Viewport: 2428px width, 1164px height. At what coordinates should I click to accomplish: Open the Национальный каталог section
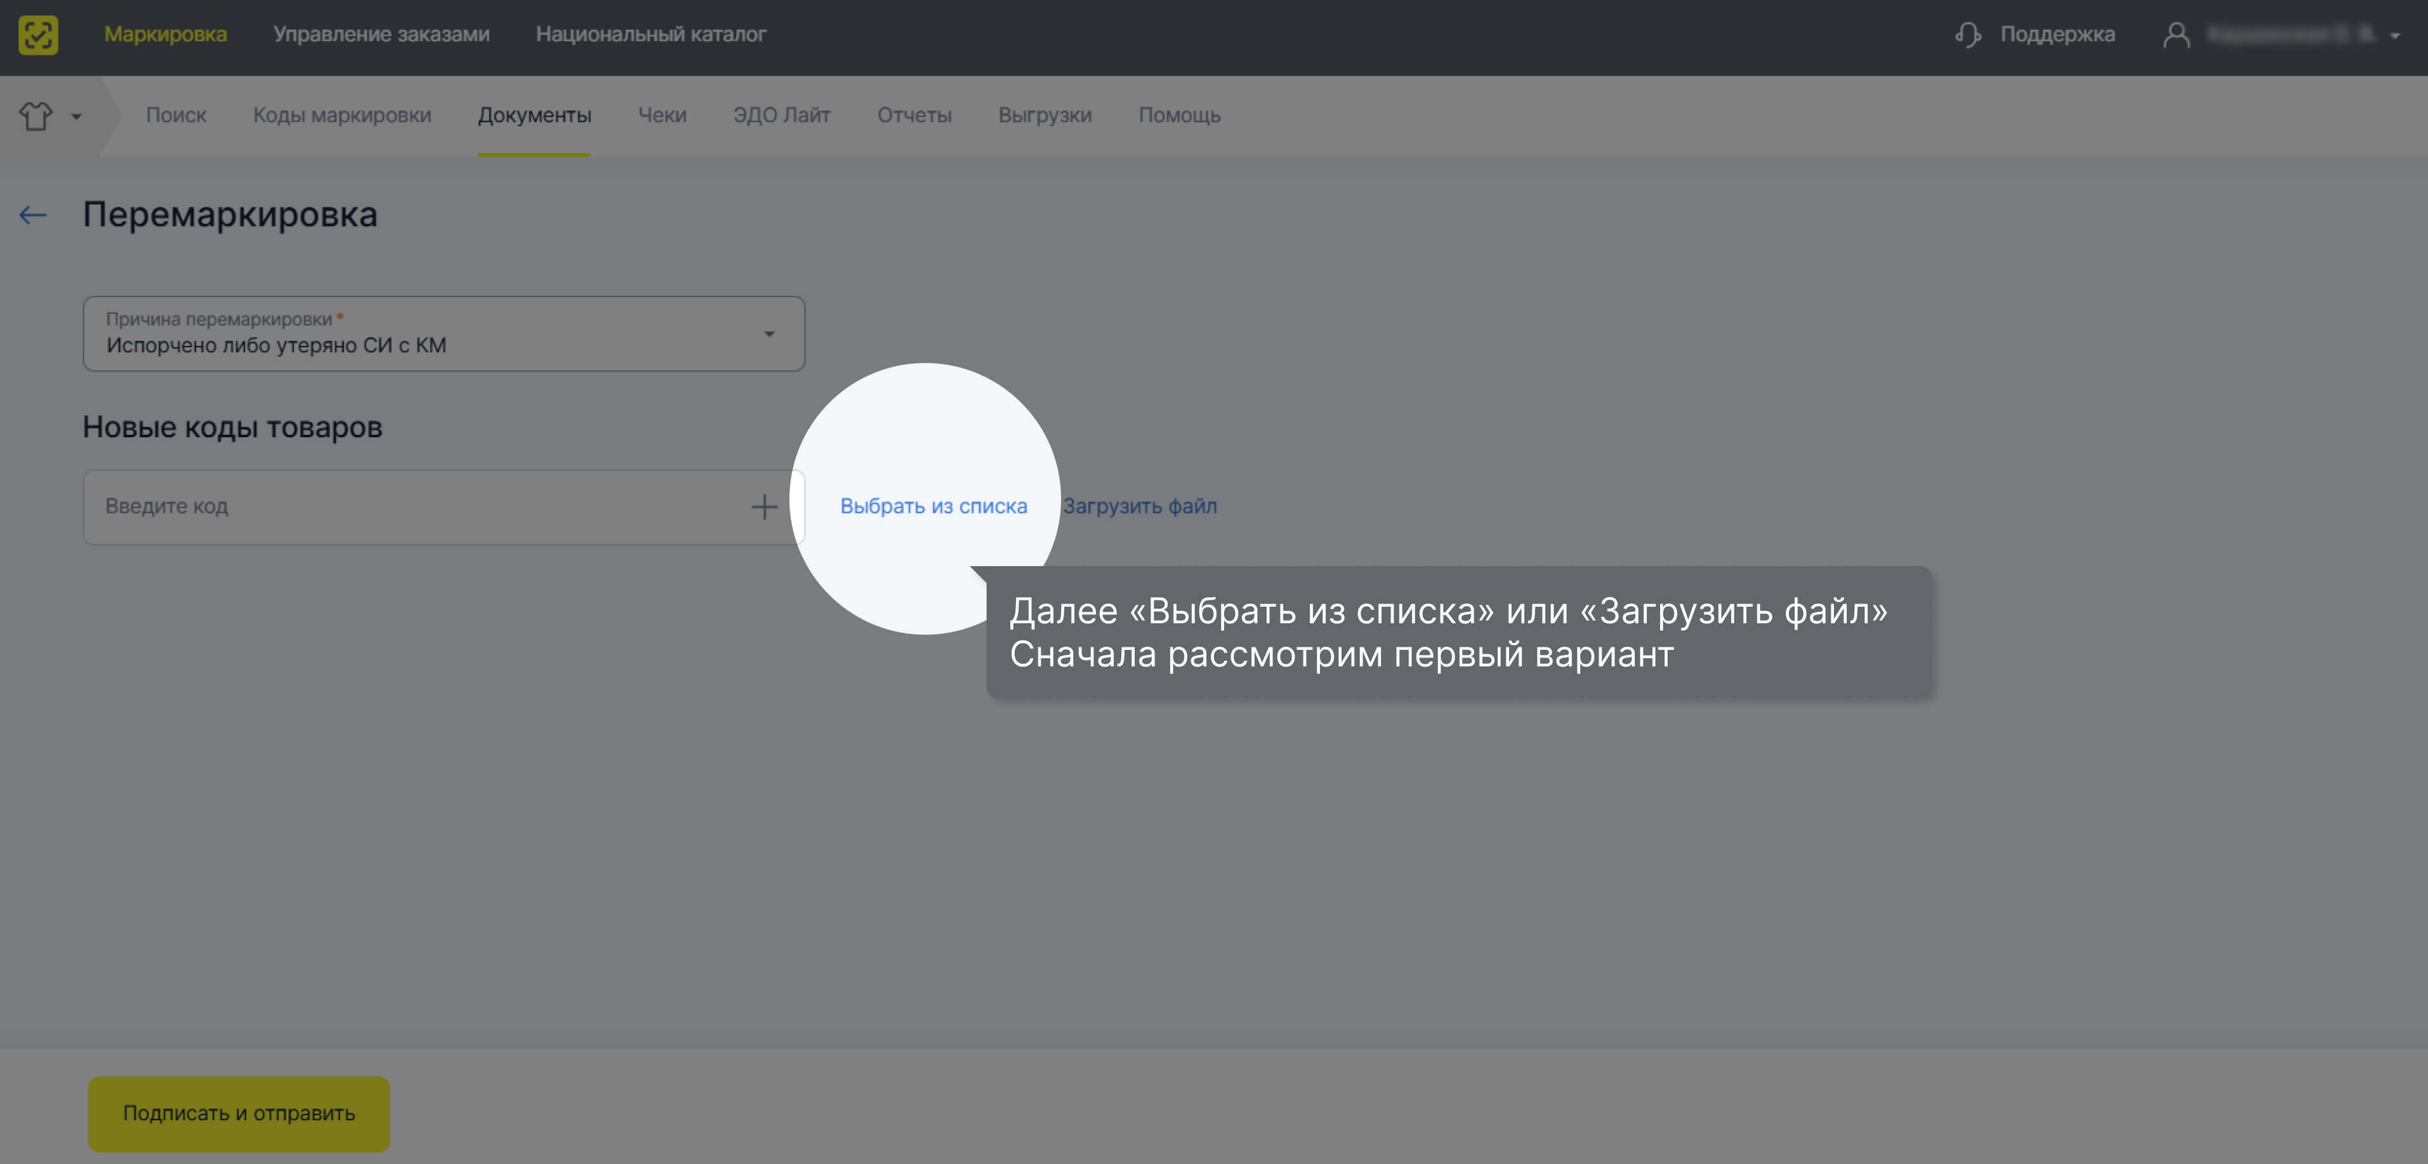652,34
